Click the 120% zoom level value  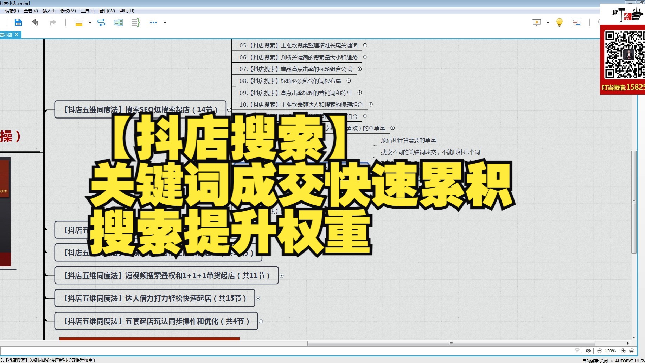pos(610,351)
